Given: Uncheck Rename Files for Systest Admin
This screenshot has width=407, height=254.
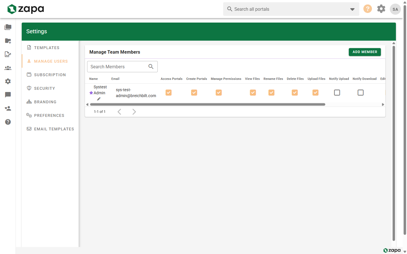Looking at the screenshot, I should point(271,93).
